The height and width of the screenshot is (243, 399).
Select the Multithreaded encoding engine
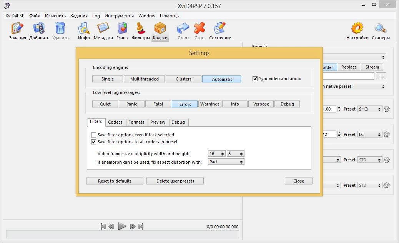coord(144,79)
